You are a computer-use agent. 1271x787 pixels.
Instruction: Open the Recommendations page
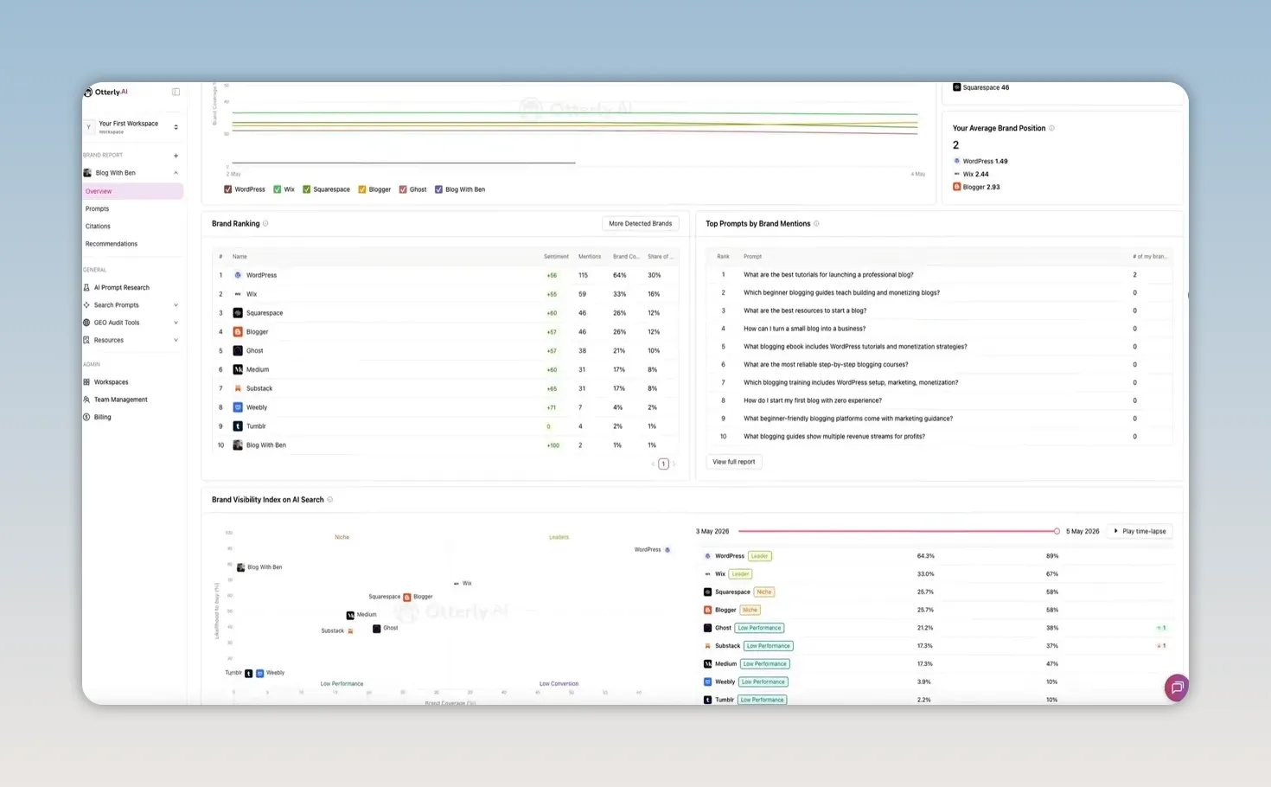(112, 244)
